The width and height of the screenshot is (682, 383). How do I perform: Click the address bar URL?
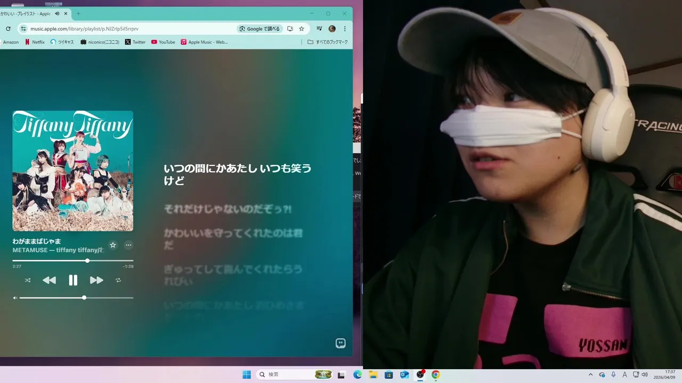(x=84, y=29)
